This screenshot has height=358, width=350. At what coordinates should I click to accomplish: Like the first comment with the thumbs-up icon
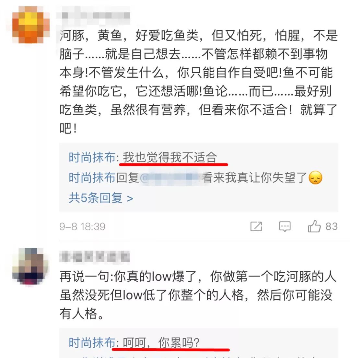pos(314,226)
